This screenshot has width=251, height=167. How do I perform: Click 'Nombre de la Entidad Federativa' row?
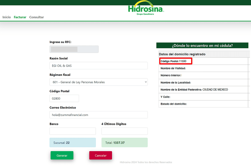point(203,90)
